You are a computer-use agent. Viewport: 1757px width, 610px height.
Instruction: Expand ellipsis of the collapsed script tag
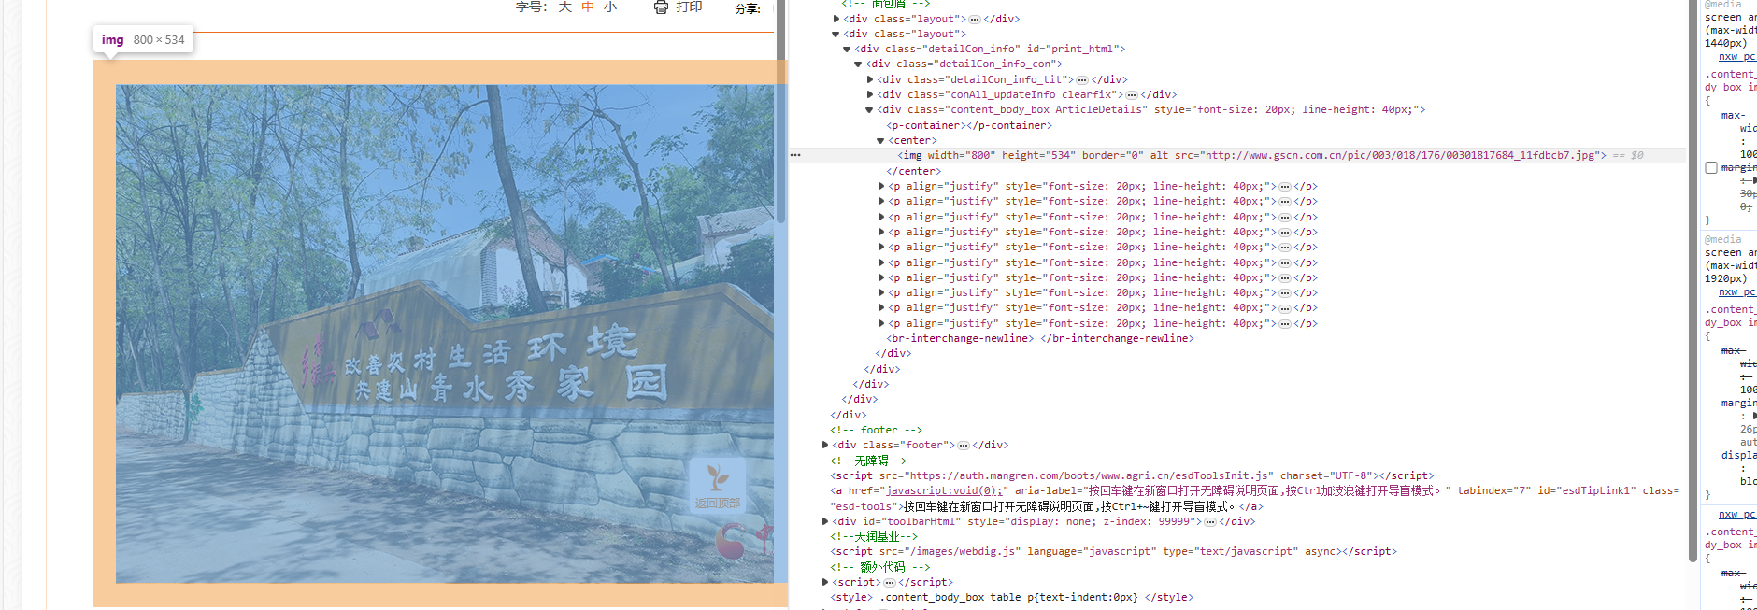[x=890, y=583]
